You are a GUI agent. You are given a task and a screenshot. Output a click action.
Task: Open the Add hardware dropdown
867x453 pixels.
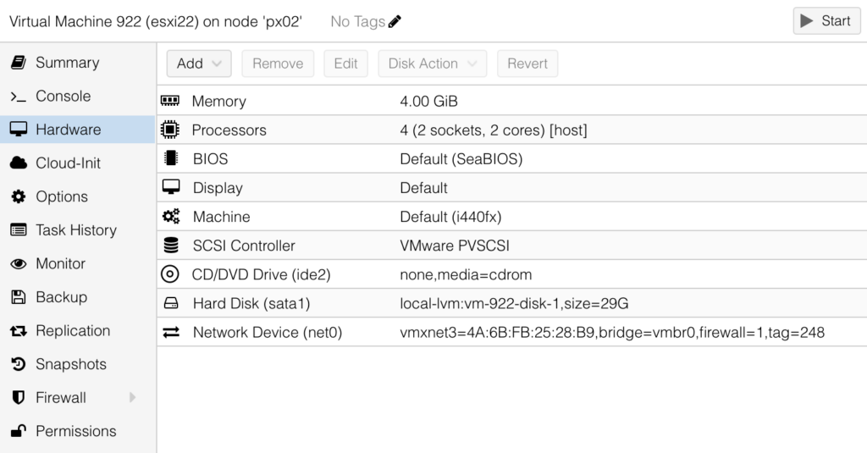(198, 64)
